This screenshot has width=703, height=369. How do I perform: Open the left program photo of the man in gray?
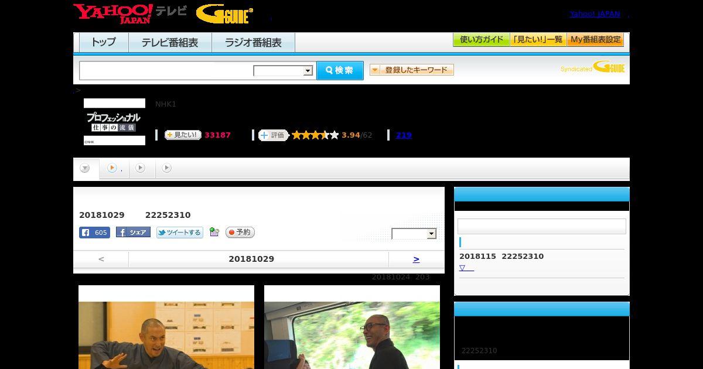166,327
